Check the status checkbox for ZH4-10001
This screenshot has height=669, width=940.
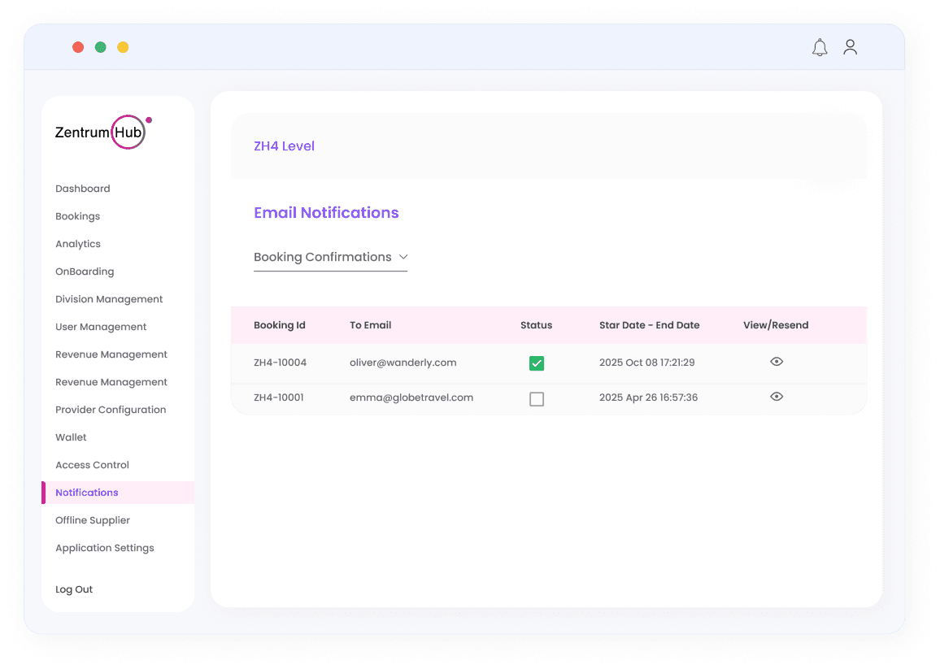[536, 398]
